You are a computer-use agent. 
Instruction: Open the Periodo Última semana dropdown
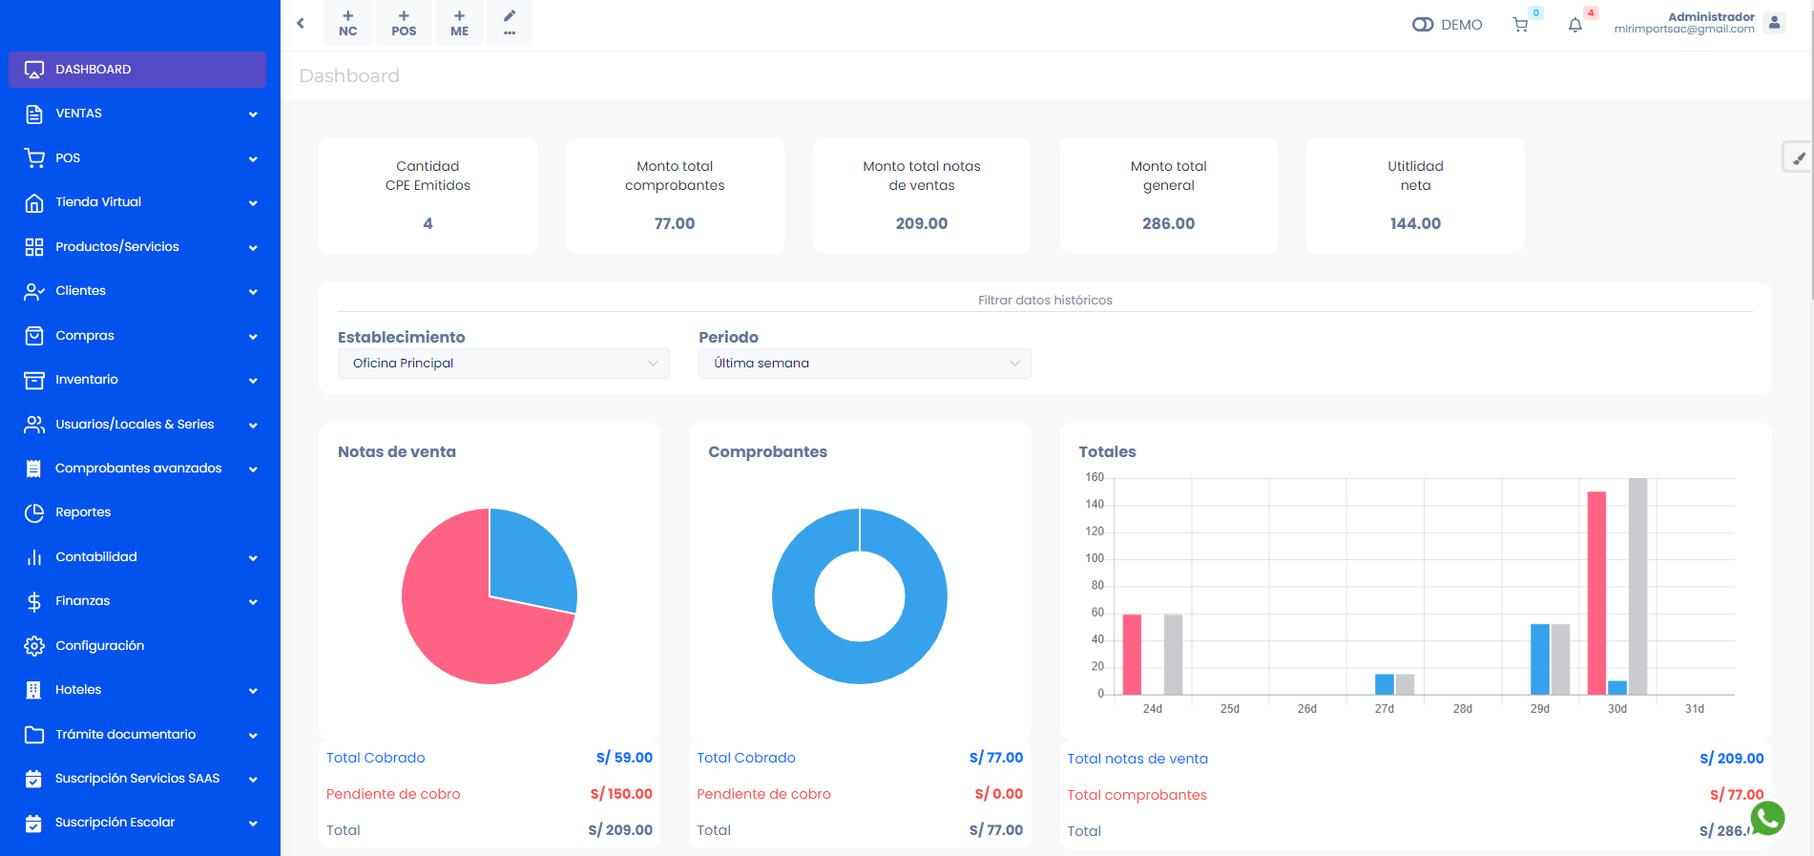pos(865,364)
